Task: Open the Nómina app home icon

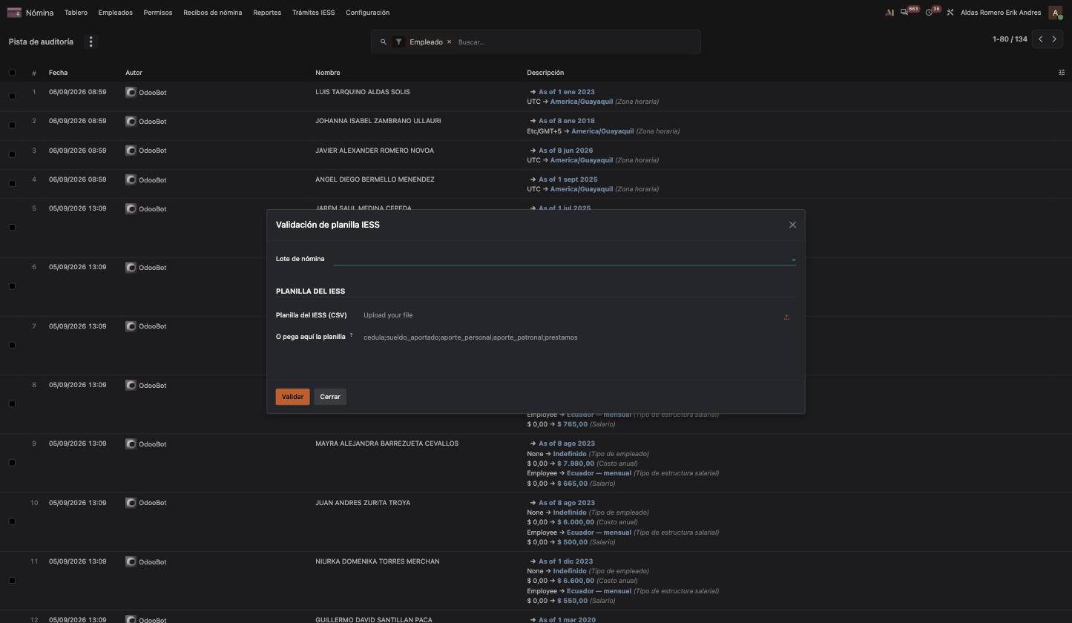Action: [x=13, y=13]
